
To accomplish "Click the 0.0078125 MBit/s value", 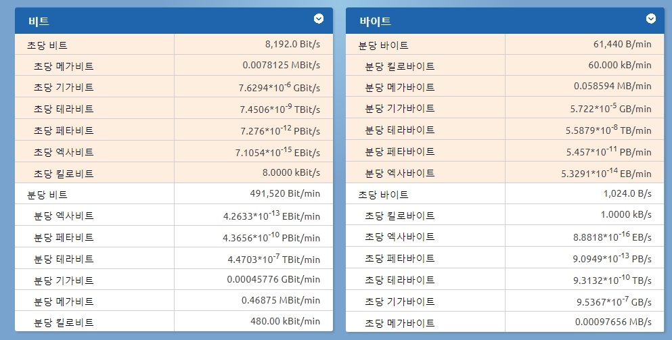I will tap(281, 66).
